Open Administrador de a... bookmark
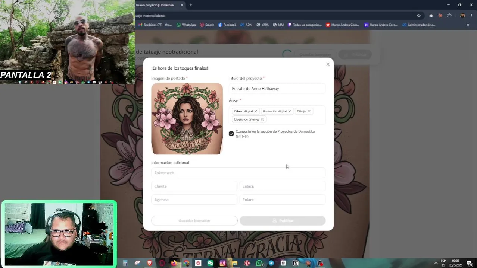Image resolution: width=477 pixels, height=268 pixels. click(x=419, y=25)
